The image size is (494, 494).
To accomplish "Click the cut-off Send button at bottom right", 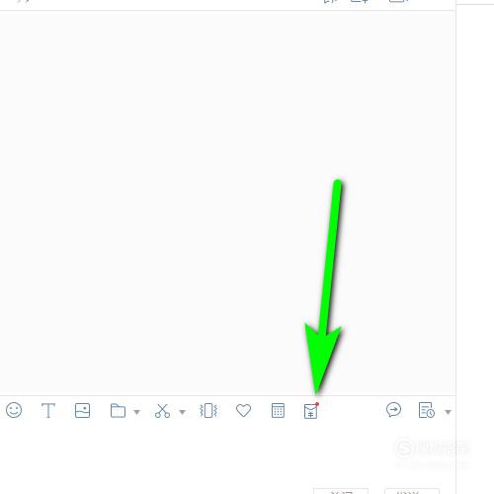I will coord(412,491).
